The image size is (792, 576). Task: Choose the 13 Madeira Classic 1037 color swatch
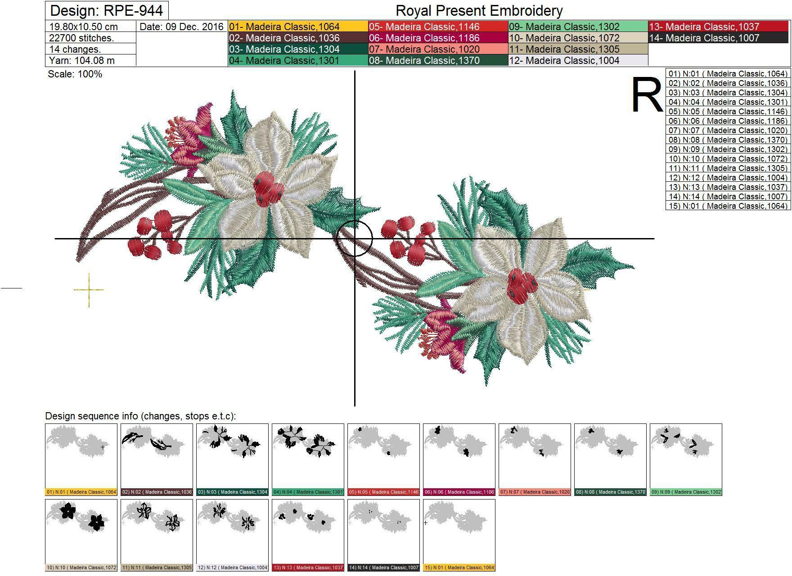pos(718,27)
